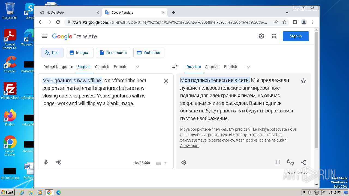The height and width of the screenshot is (196, 349).
Task: Open Google Translate settings gear
Action: [261, 36]
